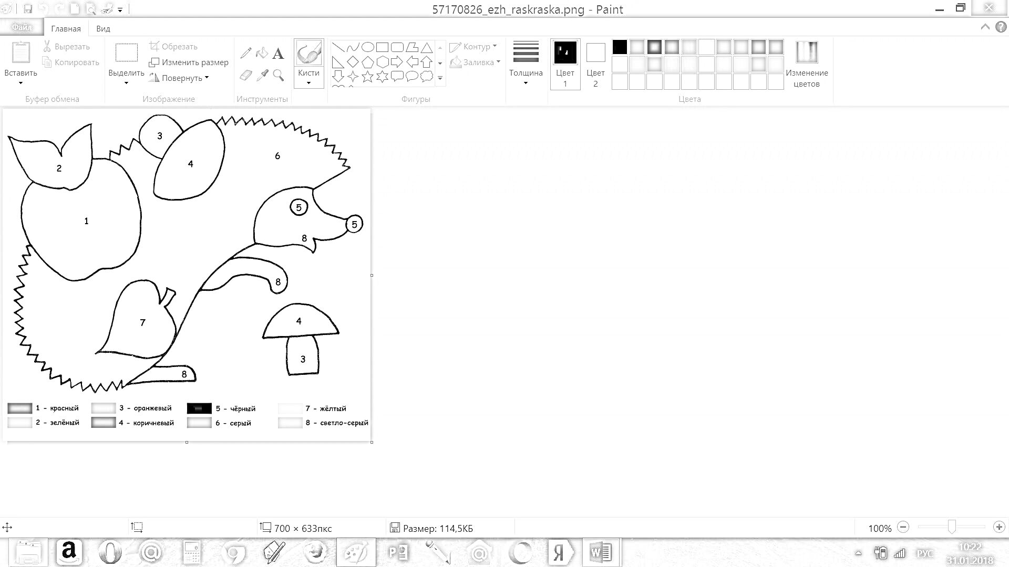The height and width of the screenshot is (567, 1009).
Task: Pick the Color picker eyedropper tool
Action: click(x=262, y=76)
